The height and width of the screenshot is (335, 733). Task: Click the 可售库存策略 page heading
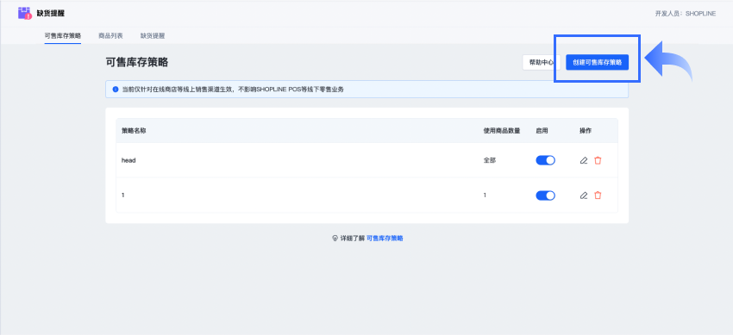pos(137,63)
